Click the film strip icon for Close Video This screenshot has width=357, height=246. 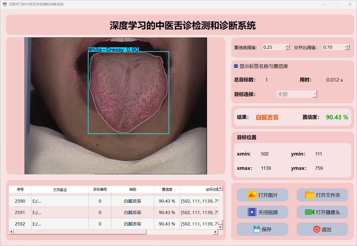[x=252, y=212]
